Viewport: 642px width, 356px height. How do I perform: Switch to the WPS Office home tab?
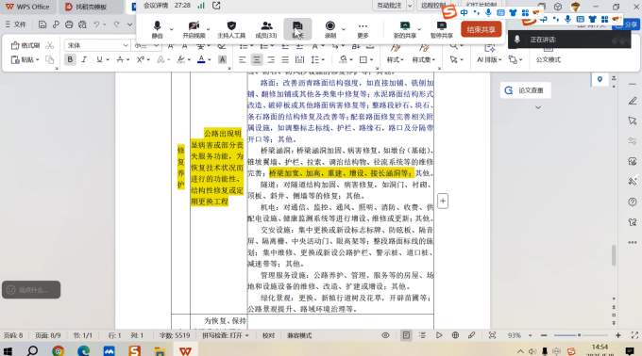point(27,7)
